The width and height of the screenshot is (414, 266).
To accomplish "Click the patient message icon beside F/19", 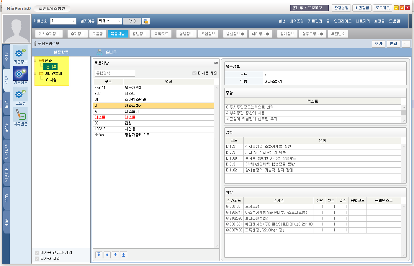I will (146, 21).
